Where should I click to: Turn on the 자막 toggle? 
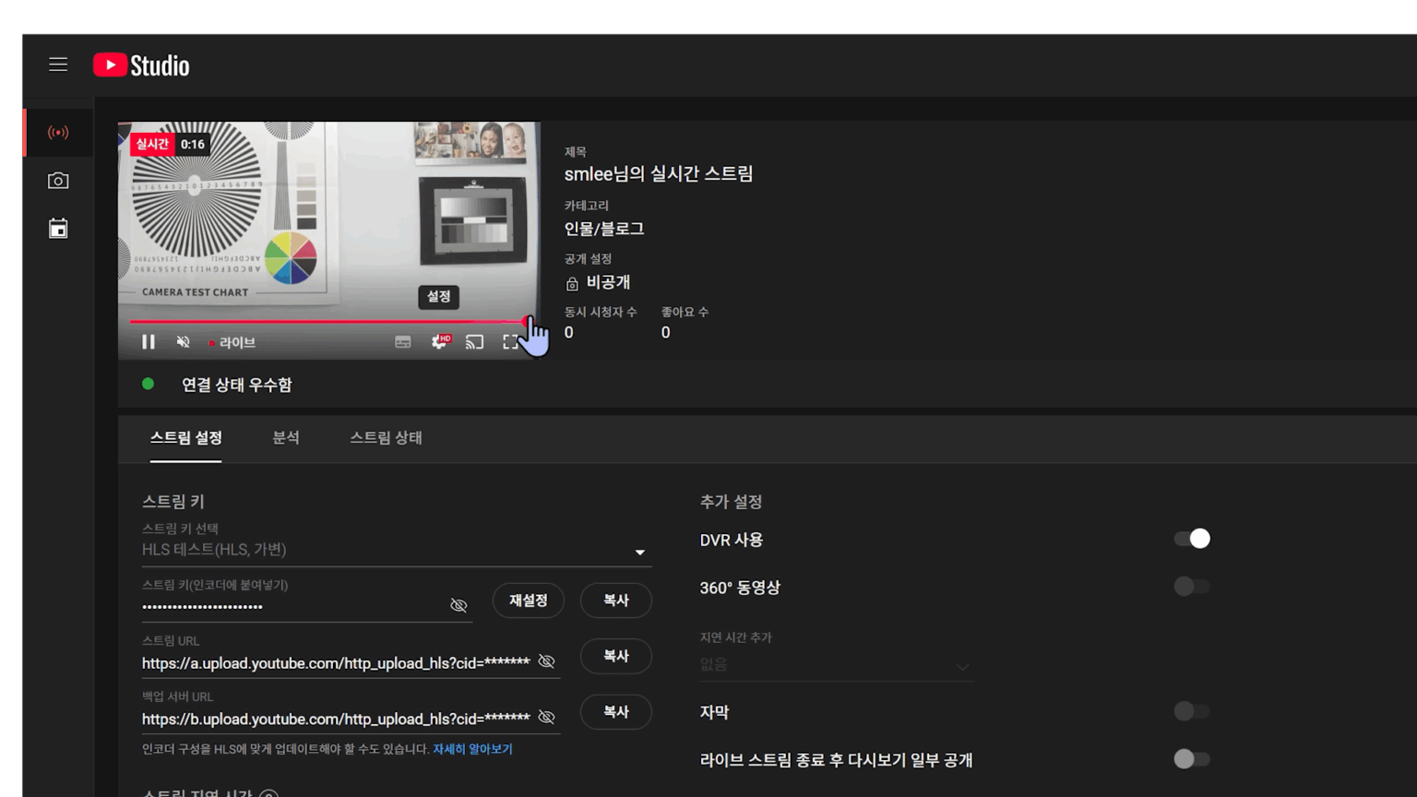pyautogui.click(x=1191, y=711)
